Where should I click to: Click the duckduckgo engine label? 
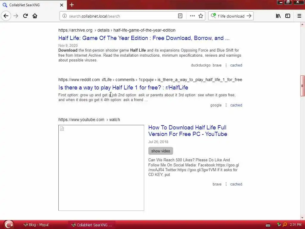point(200,65)
